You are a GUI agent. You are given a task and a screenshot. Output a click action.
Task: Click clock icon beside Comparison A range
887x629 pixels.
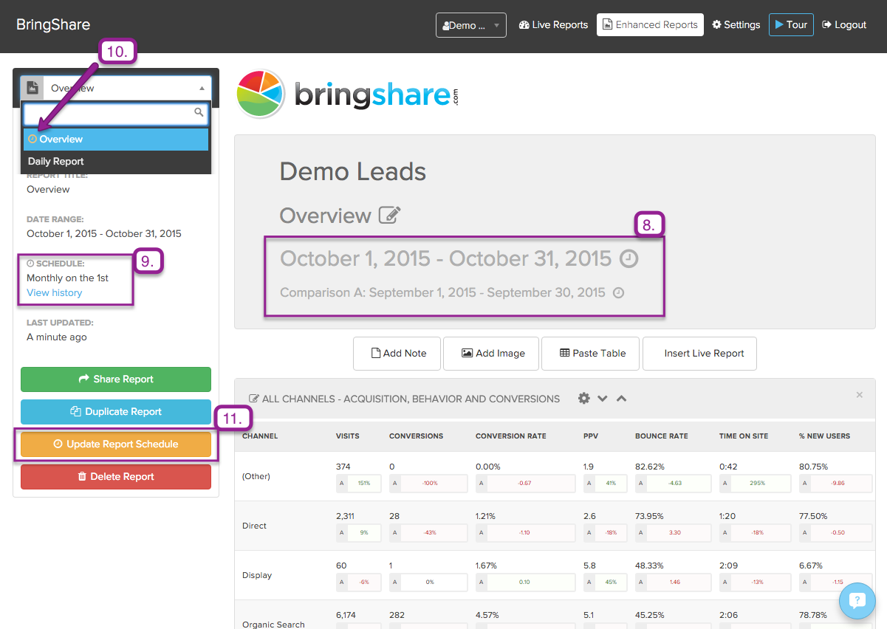point(619,293)
